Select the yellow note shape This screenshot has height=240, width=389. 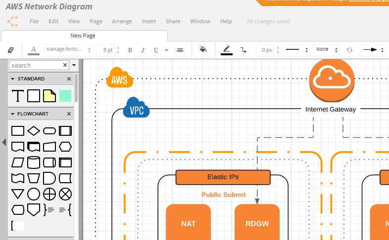tap(49, 96)
